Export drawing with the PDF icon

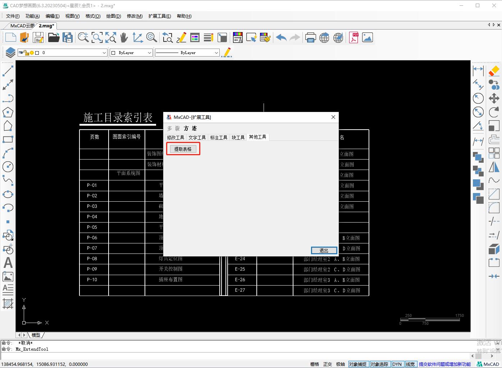[354, 37]
